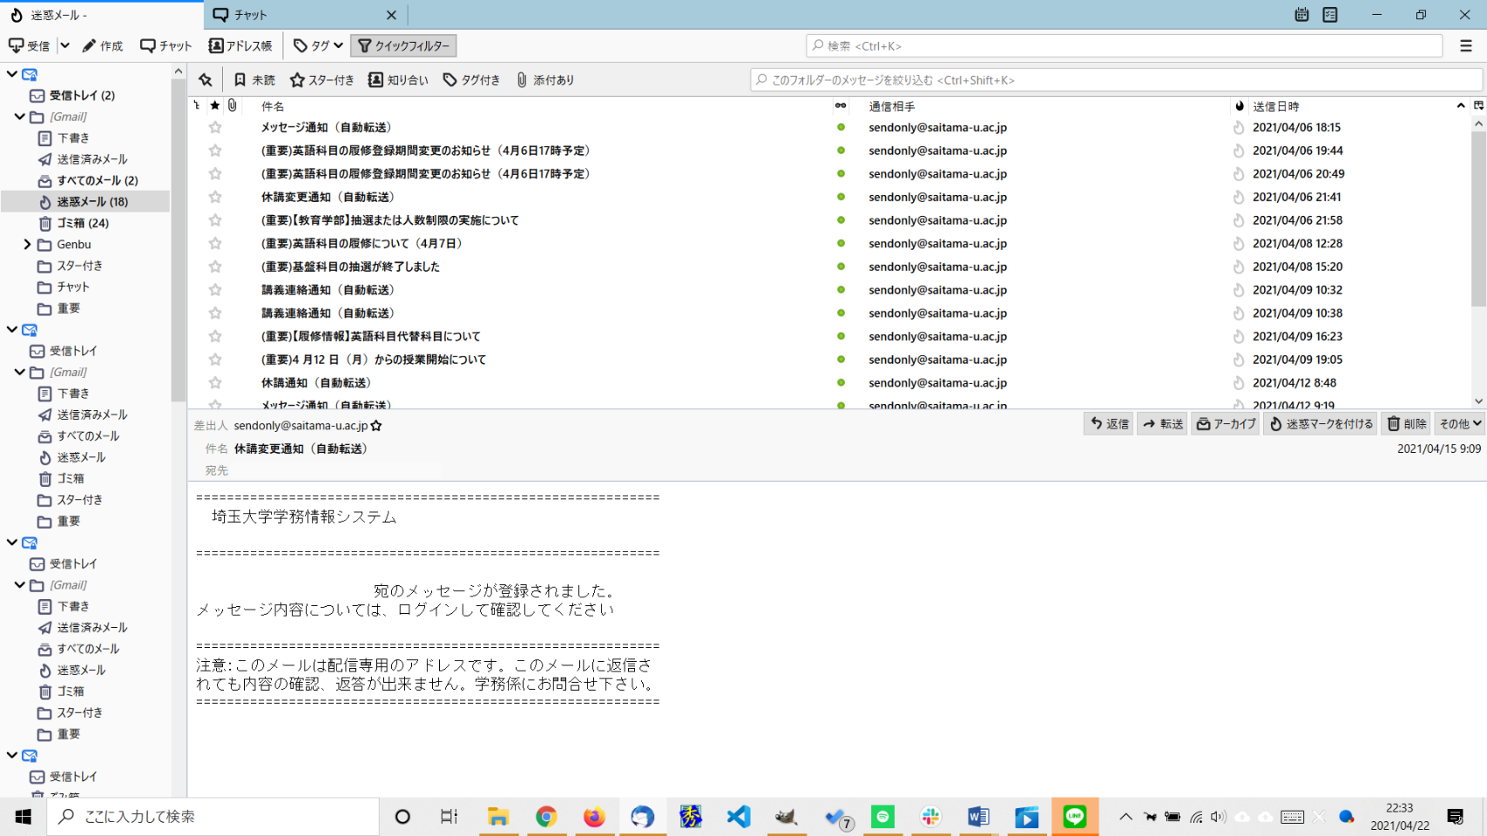Open the tasks icon in title bar
The height and width of the screenshot is (836, 1487).
point(1330,15)
